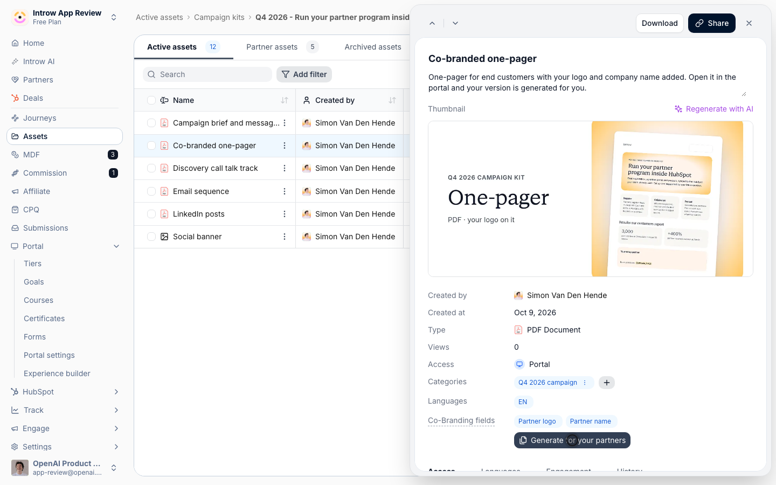The height and width of the screenshot is (485, 776).
Task: Toggle the select-all checkbox in table header
Action: 151,100
